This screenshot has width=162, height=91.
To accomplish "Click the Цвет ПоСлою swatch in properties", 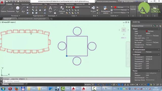I will point(147,31).
